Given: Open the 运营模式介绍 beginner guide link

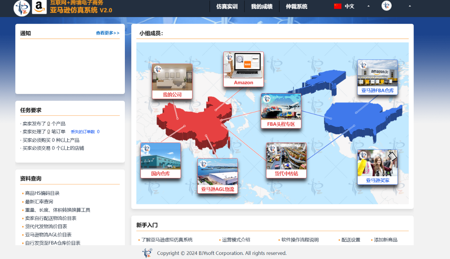Looking at the screenshot, I should coord(236,240).
